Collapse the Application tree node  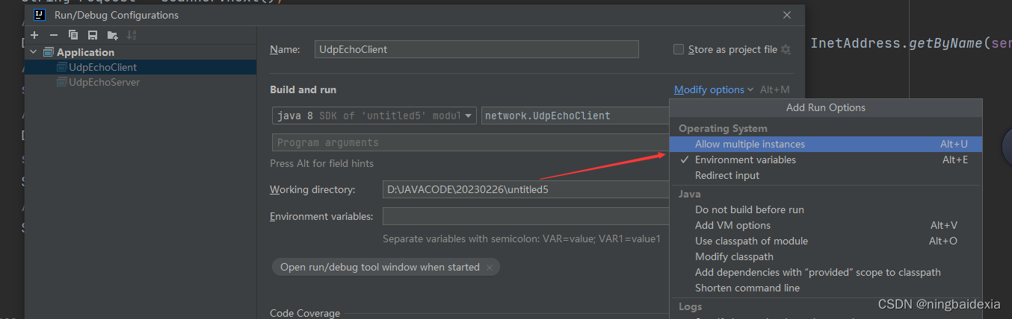click(x=33, y=52)
